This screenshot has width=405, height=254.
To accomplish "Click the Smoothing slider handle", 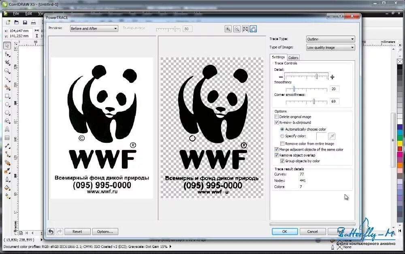I will point(294,89).
